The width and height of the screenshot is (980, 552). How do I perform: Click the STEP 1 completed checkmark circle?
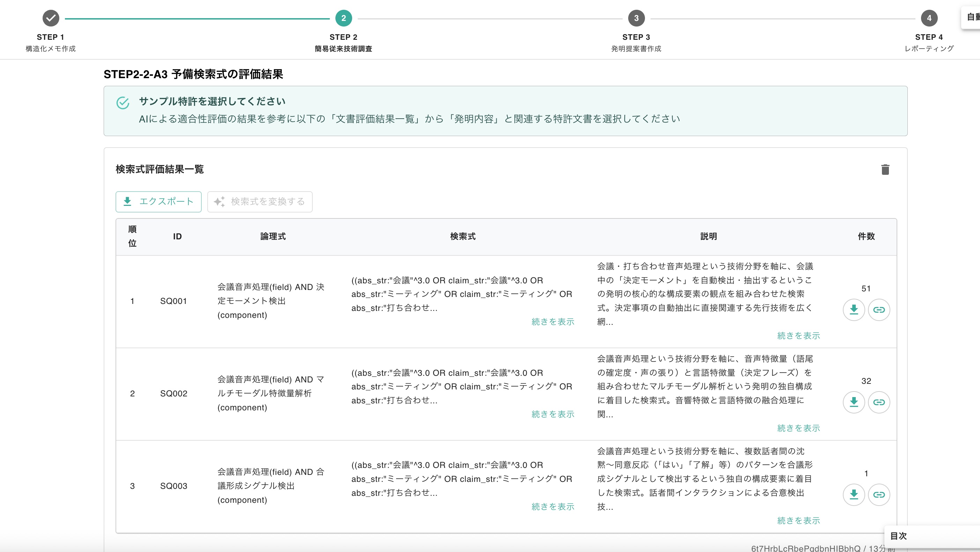tap(51, 18)
